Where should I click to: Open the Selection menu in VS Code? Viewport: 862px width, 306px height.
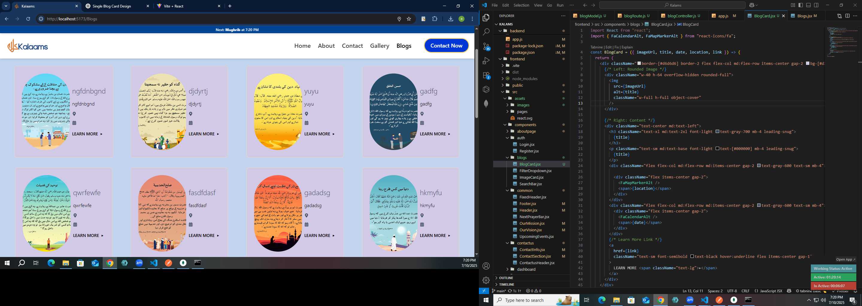(521, 5)
